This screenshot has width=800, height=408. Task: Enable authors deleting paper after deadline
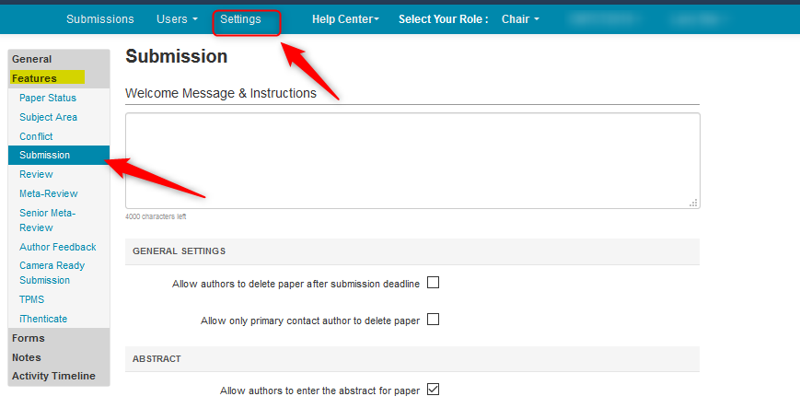[434, 283]
